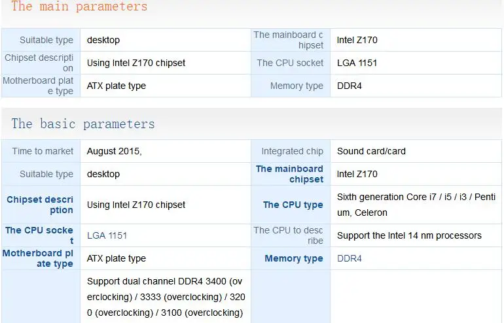504x323 pixels.
Task: Open the bold "Motherboard plate type" link
Action: click(38, 258)
